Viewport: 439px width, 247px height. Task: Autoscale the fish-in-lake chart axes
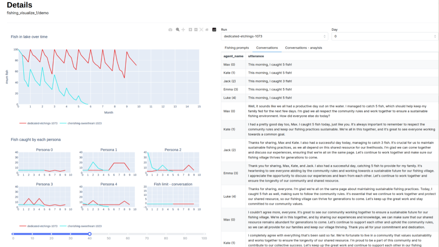click(x=201, y=30)
